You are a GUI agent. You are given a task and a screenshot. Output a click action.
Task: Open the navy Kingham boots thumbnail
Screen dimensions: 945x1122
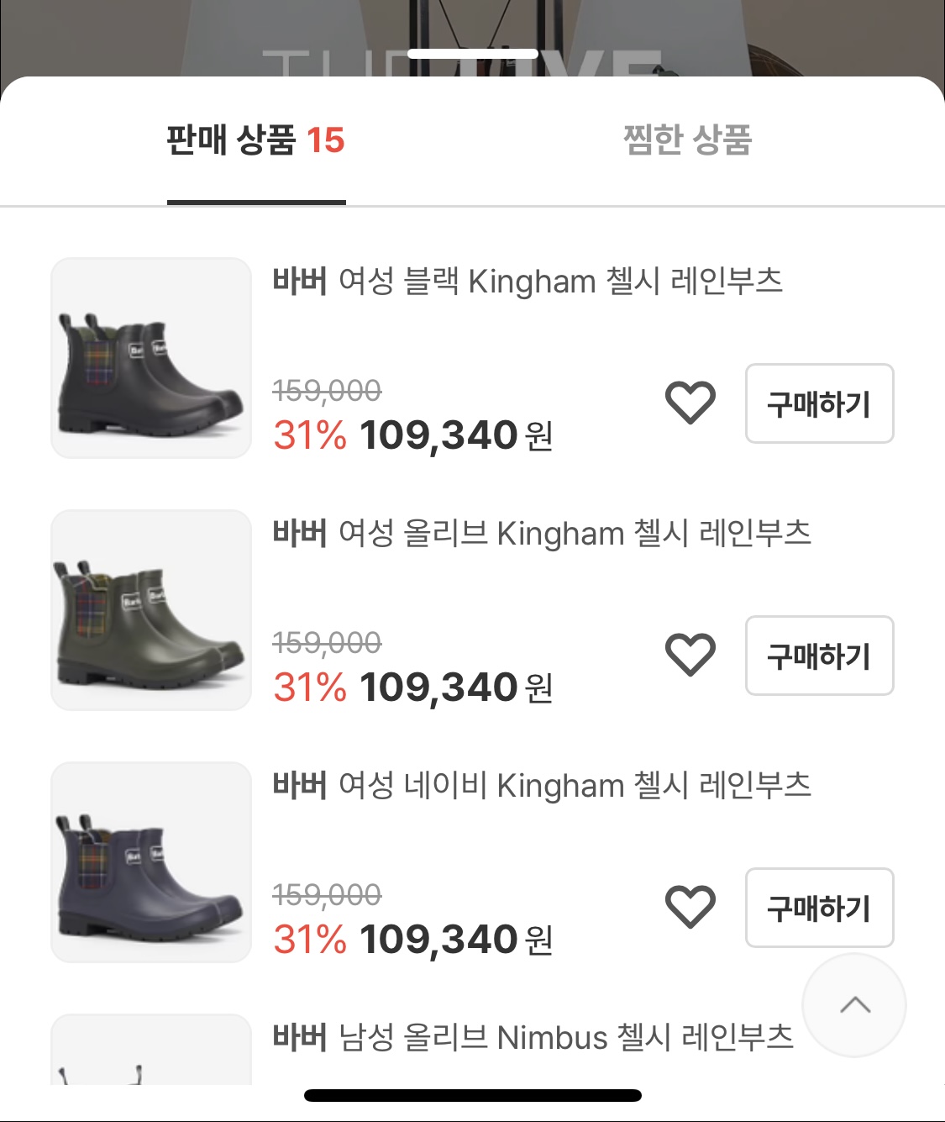151,862
